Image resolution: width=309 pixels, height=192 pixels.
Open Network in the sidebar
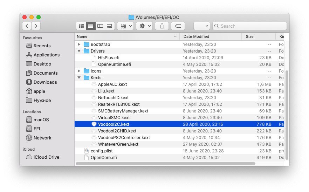click(39, 138)
